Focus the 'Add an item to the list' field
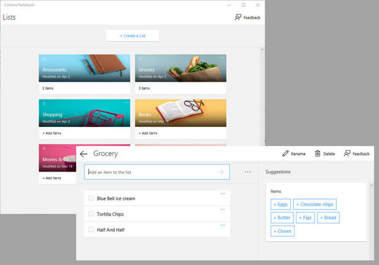The width and height of the screenshot is (379, 265). point(157,172)
